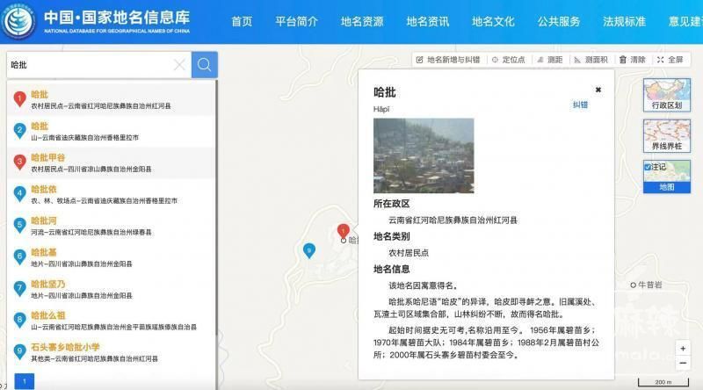Image resolution: width=703 pixels, height=390 pixels.
Task: Activate the 定位点 locate point tool
Action: (508, 60)
